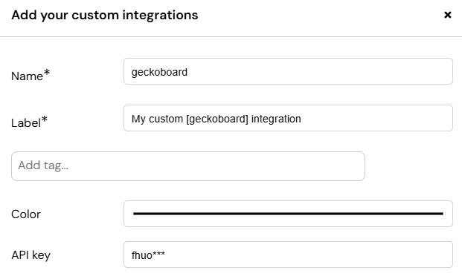Dismiss the dialog with the X icon
Image resolution: width=462 pixels, height=279 pixels.
[x=448, y=15]
